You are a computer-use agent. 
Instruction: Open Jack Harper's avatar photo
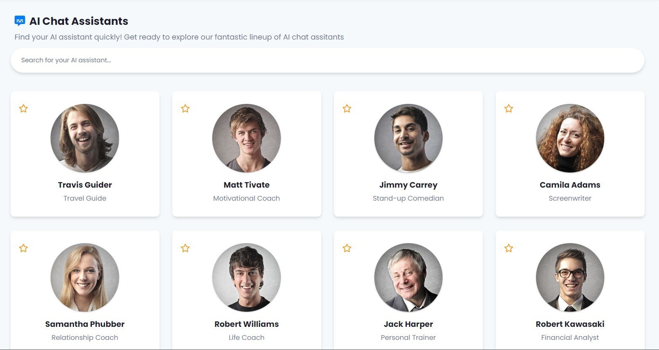tap(408, 277)
